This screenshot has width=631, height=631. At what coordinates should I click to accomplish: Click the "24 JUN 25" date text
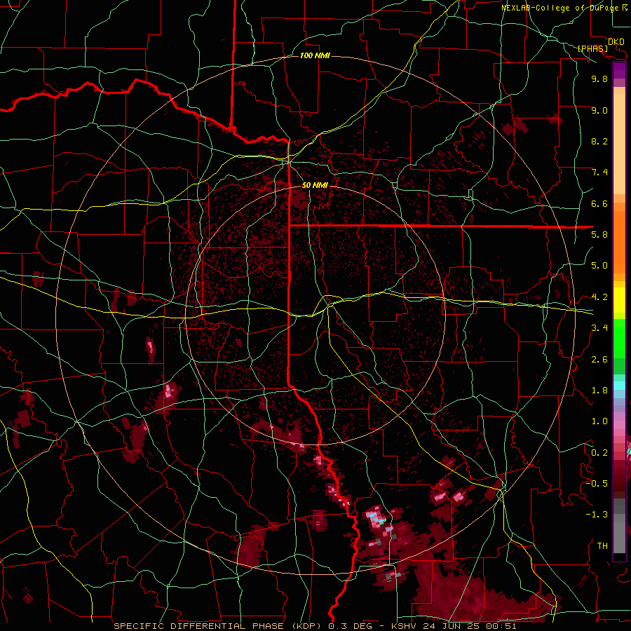tap(452, 626)
